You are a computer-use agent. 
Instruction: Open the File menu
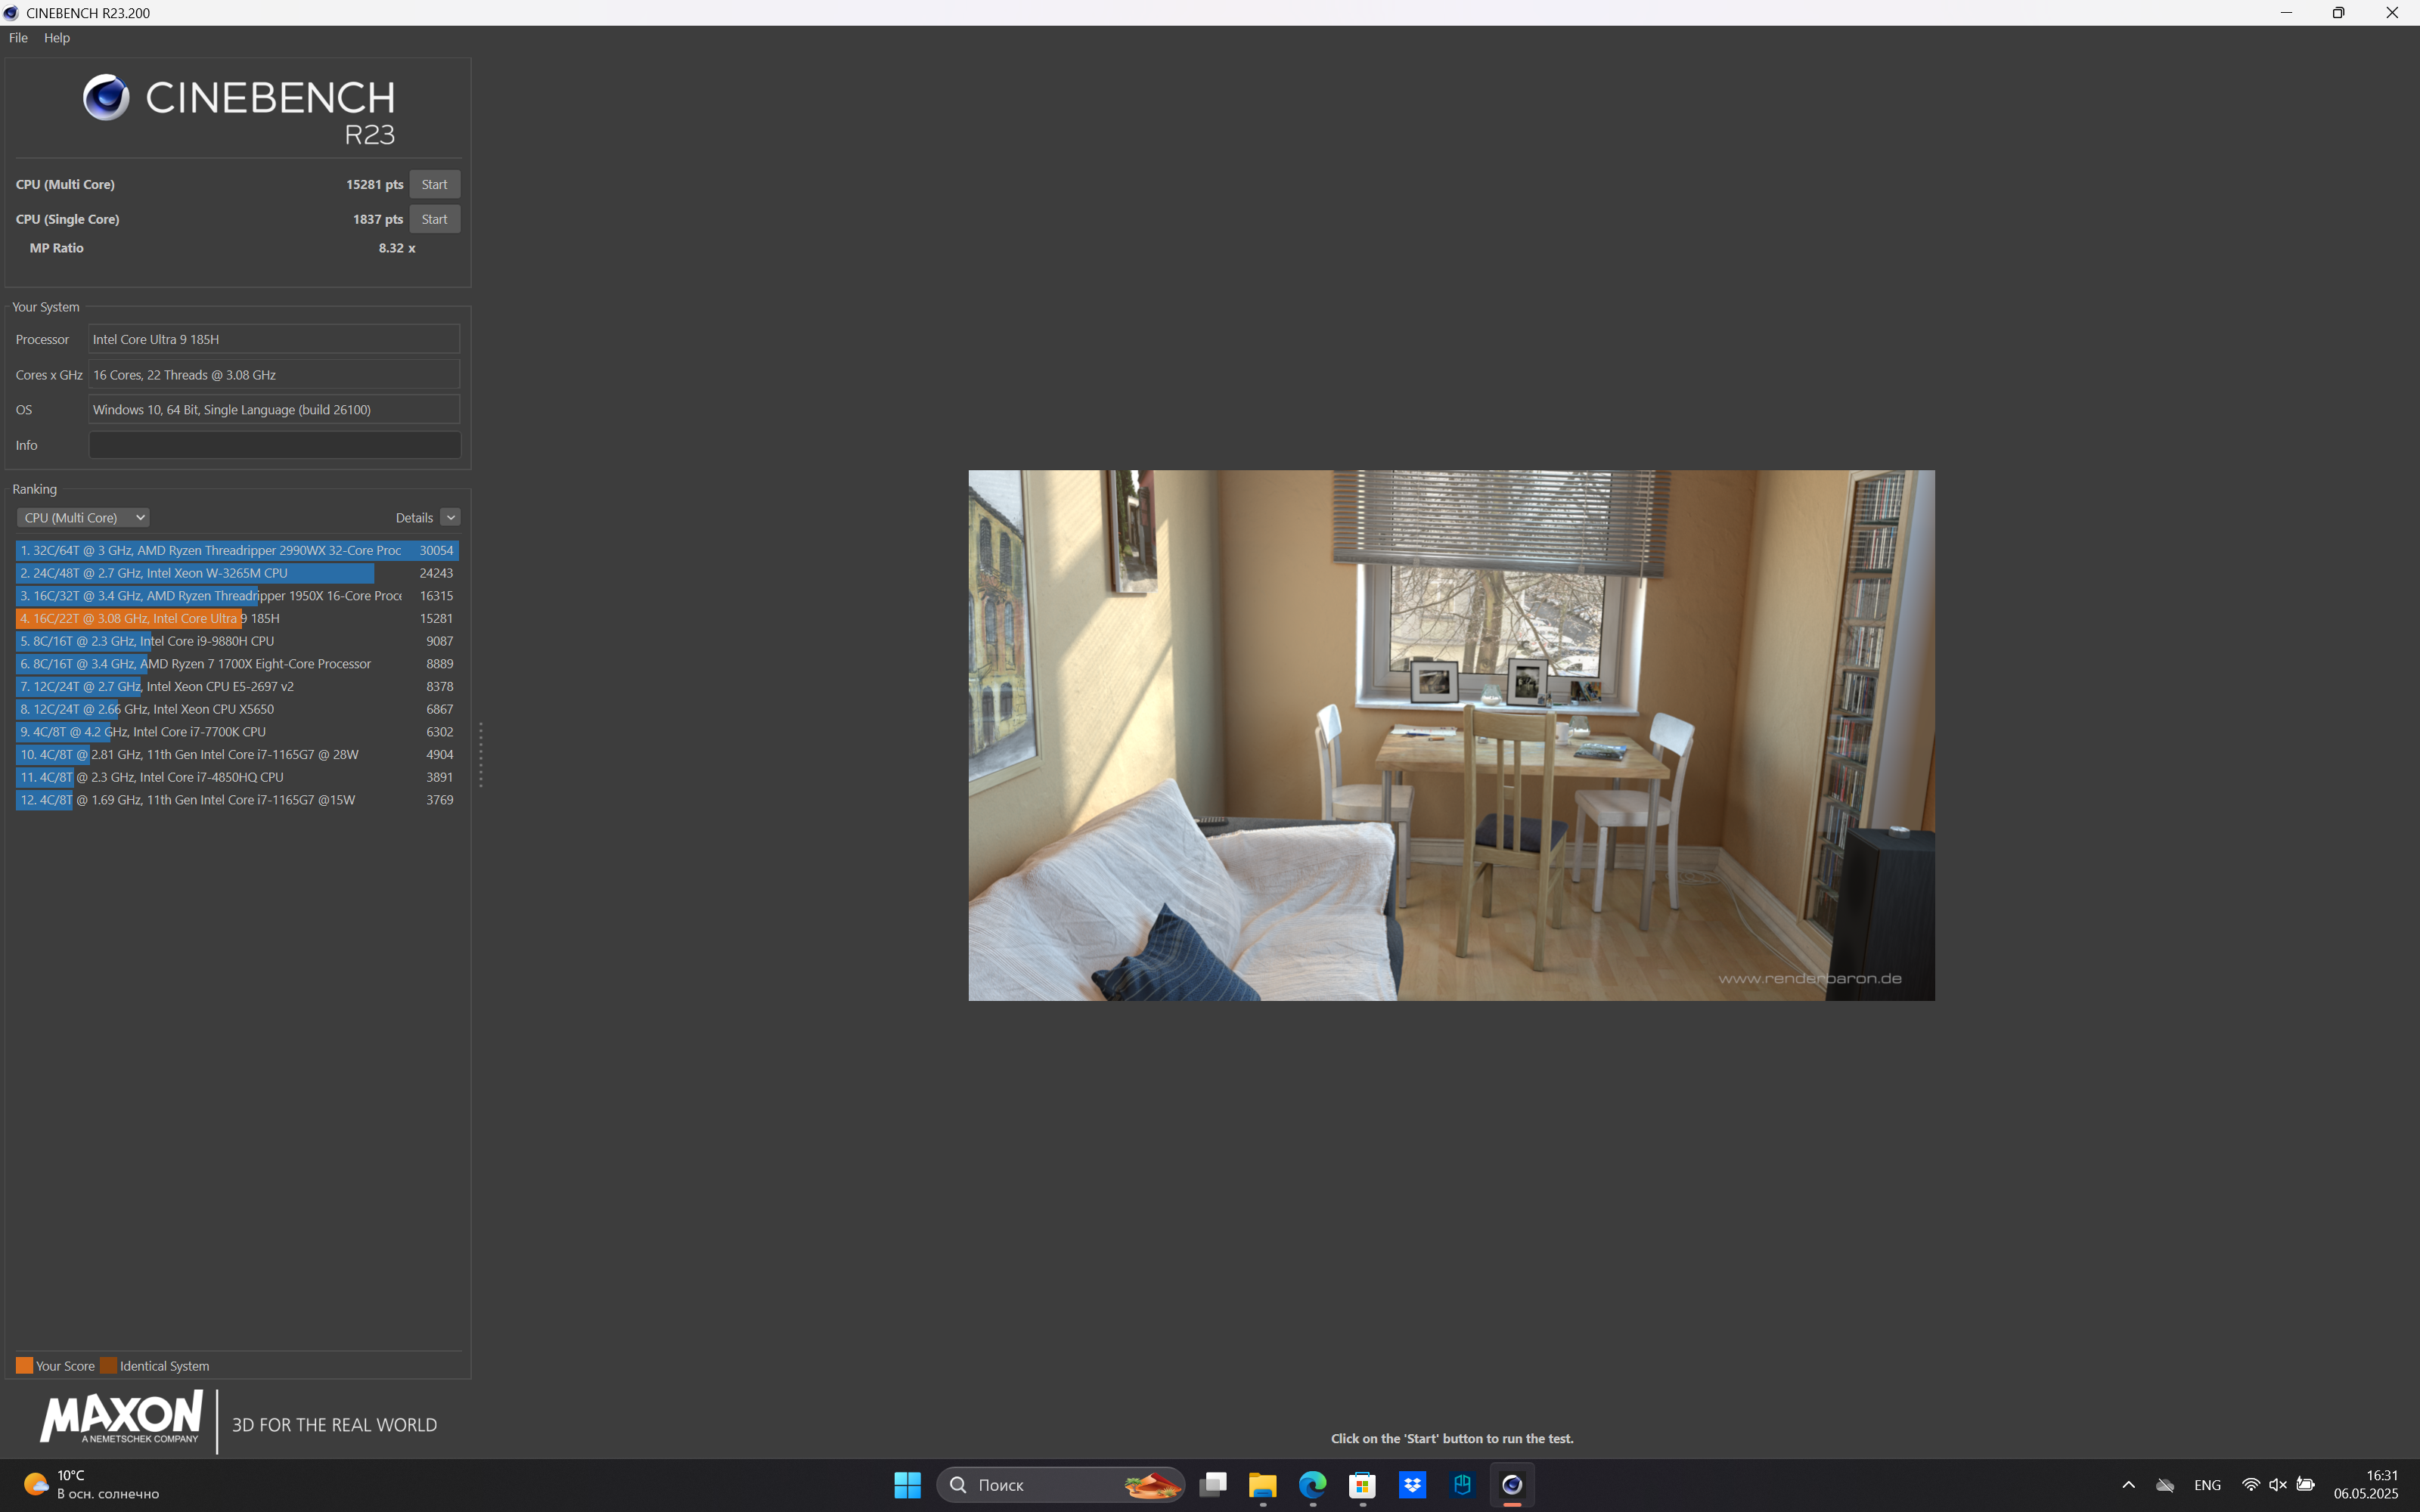pos(18,38)
